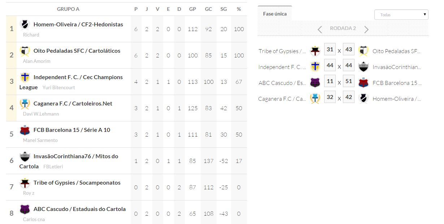
Task: Click Tribe of Gypsies crest in standings
Action: click(25, 183)
